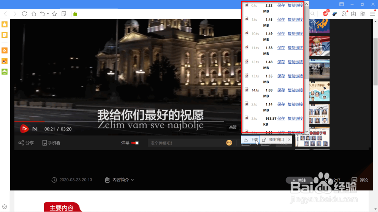Open the cartoon faces video thumbnail

point(319,92)
